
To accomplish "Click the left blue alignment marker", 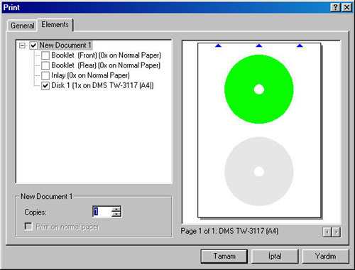I will [x=218, y=45].
